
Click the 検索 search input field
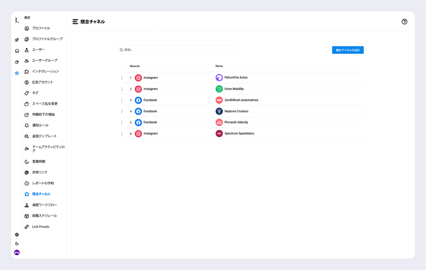179,50
